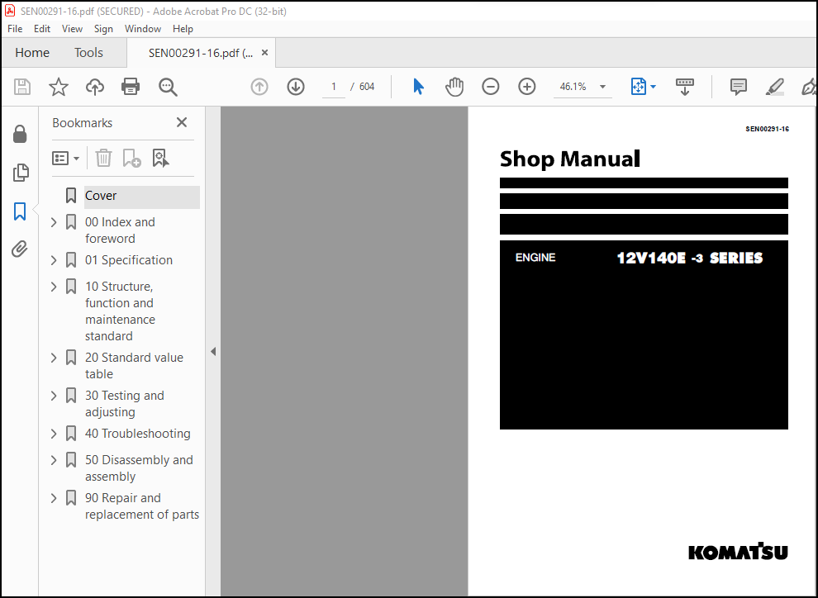Open the Help menu
The width and height of the screenshot is (818, 598).
[183, 29]
